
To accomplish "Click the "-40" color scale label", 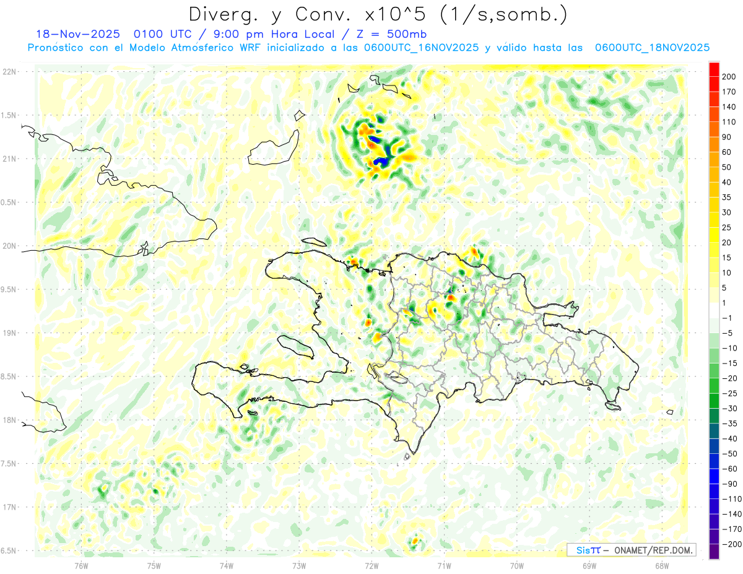I will (729, 438).
